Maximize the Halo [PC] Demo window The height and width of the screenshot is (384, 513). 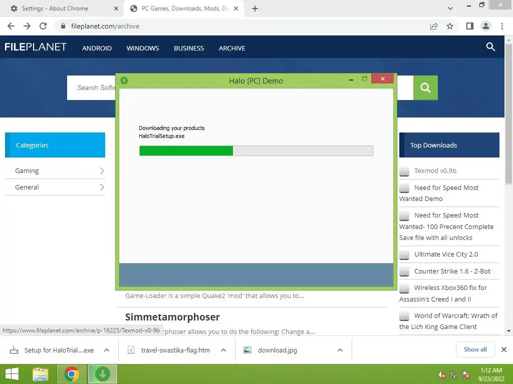[x=365, y=78]
